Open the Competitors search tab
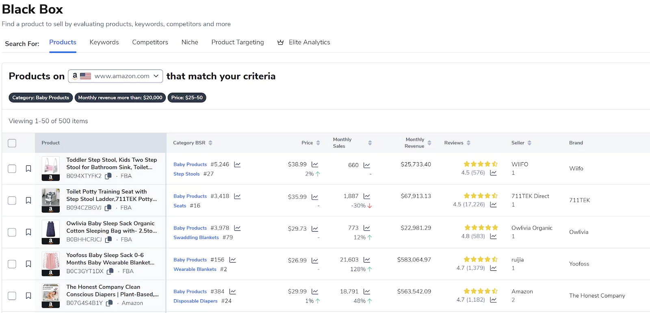This screenshot has width=650, height=313. (x=150, y=42)
